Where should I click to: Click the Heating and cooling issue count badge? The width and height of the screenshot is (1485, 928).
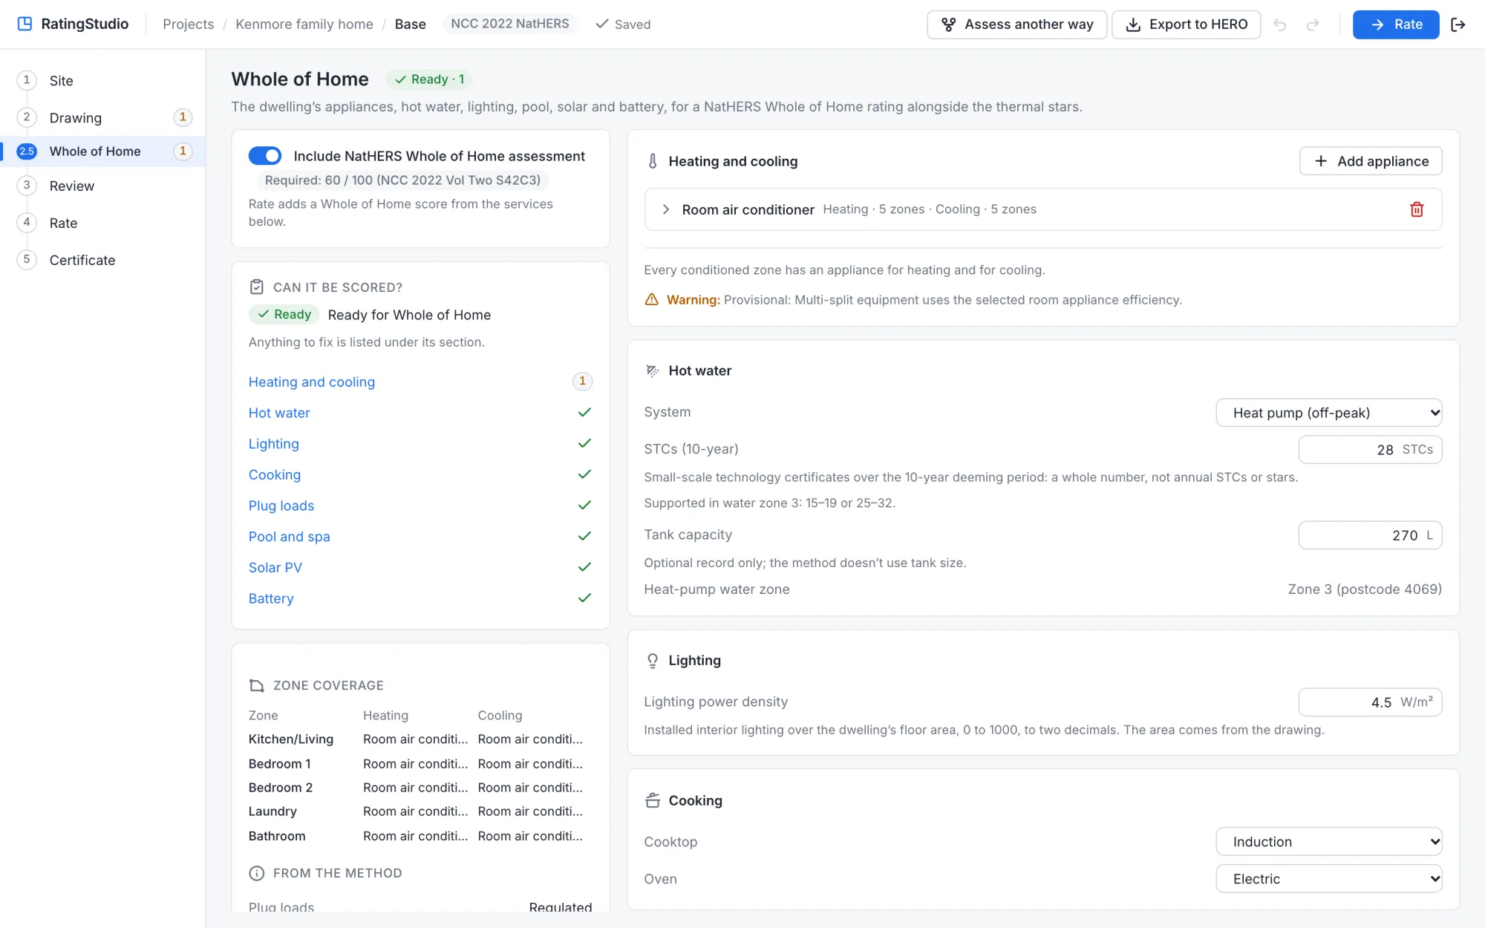[582, 382]
